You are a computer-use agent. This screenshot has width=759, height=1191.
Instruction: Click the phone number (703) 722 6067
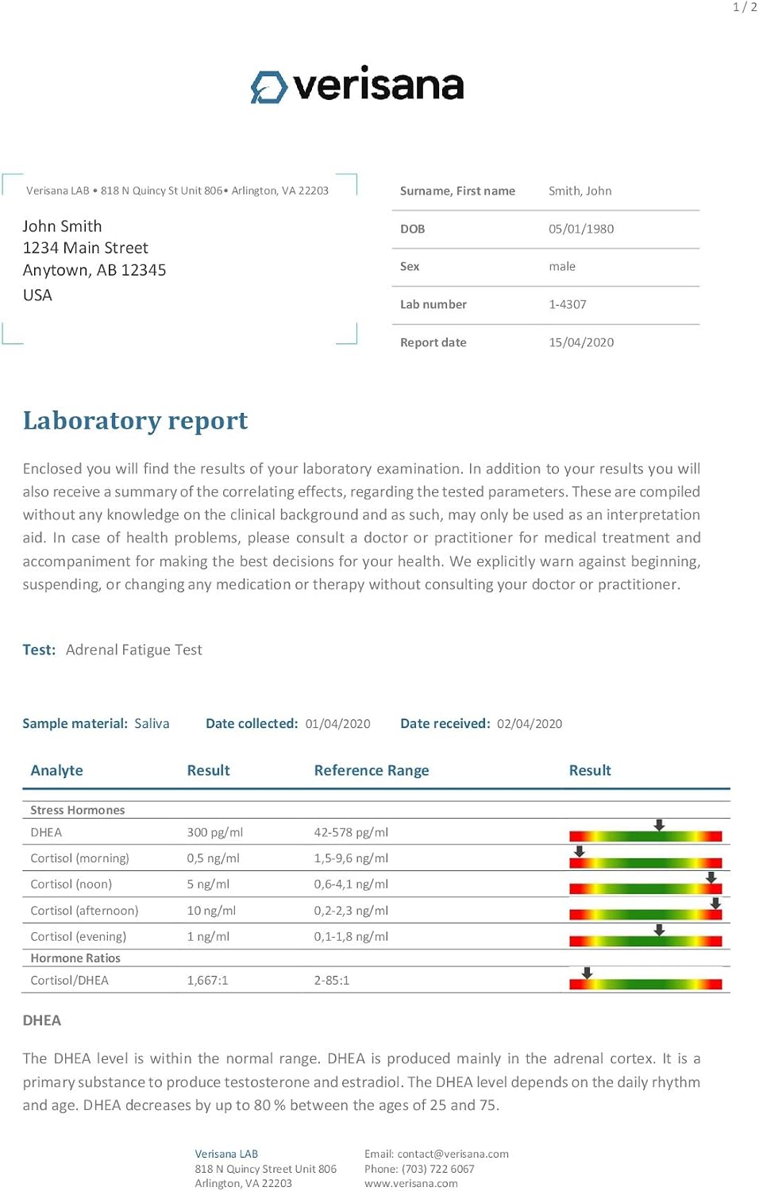pos(438,1169)
